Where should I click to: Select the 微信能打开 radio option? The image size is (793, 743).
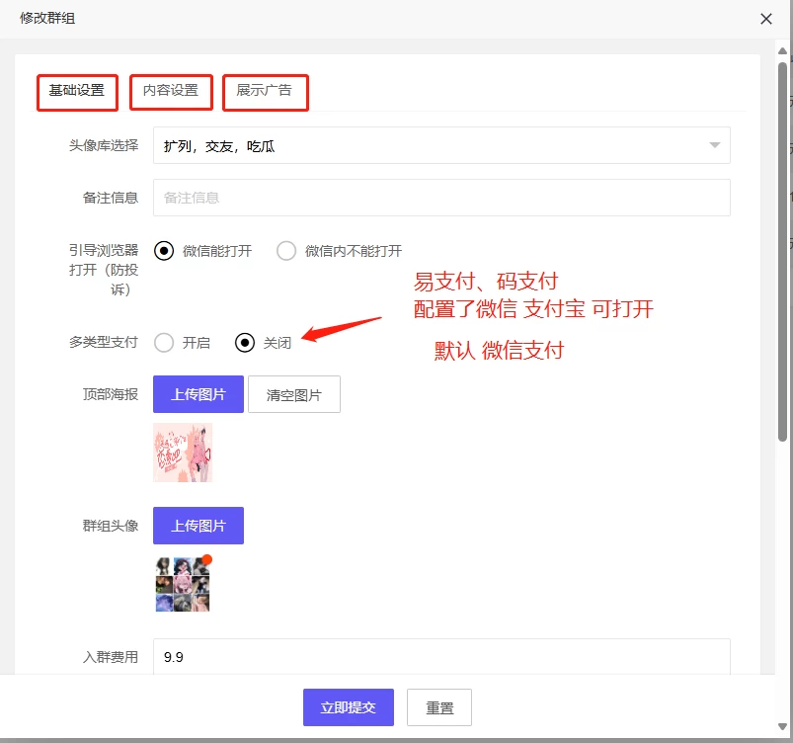(165, 251)
